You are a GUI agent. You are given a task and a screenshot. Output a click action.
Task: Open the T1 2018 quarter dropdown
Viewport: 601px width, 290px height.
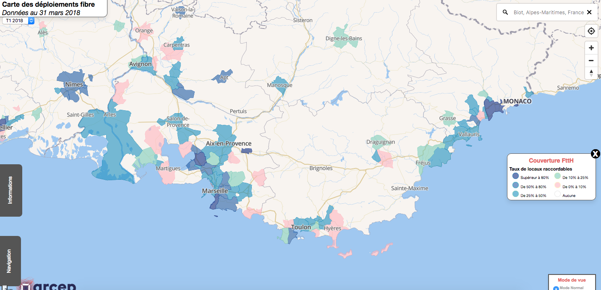[18, 20]
